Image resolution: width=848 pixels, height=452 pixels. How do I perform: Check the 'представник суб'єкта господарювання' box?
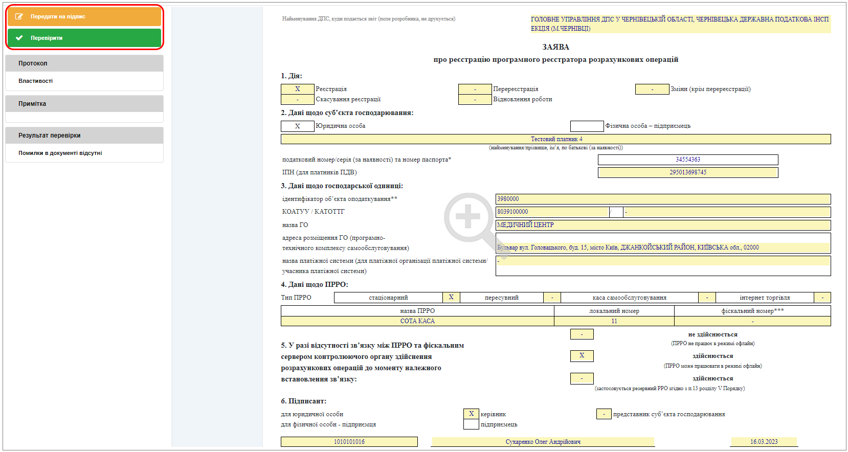point(604,414)
